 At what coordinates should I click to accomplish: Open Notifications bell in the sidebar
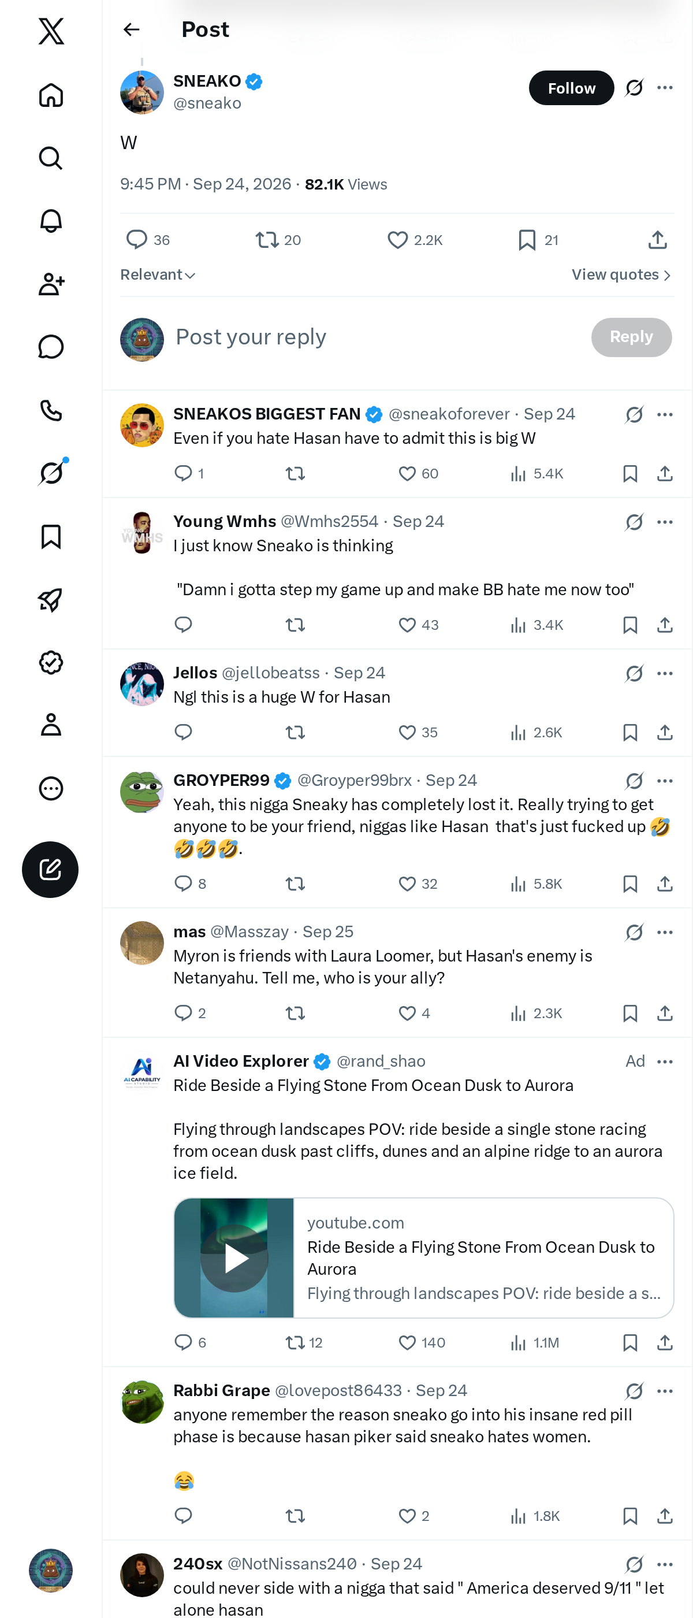point(51,221)
